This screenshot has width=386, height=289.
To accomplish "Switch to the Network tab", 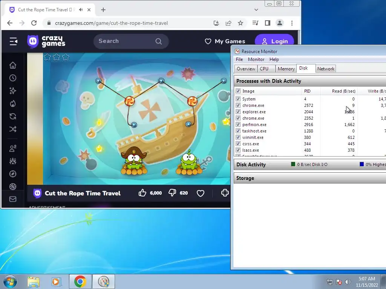I will point(326,69).
